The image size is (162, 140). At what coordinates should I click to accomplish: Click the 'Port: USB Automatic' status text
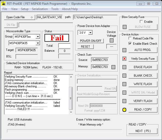click(x=20, y=120)
